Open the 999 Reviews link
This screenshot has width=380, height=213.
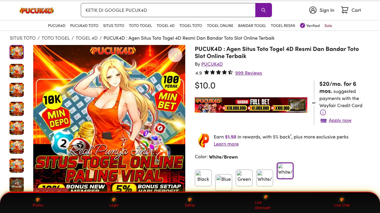248,73
